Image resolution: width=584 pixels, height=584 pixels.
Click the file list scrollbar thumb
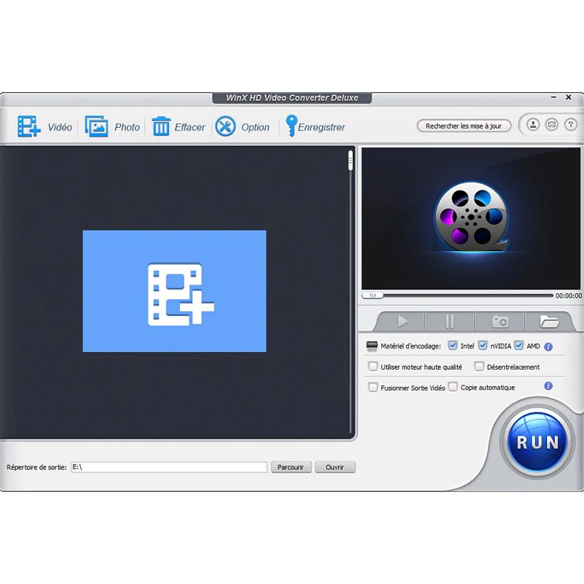(x=350, y=161)
